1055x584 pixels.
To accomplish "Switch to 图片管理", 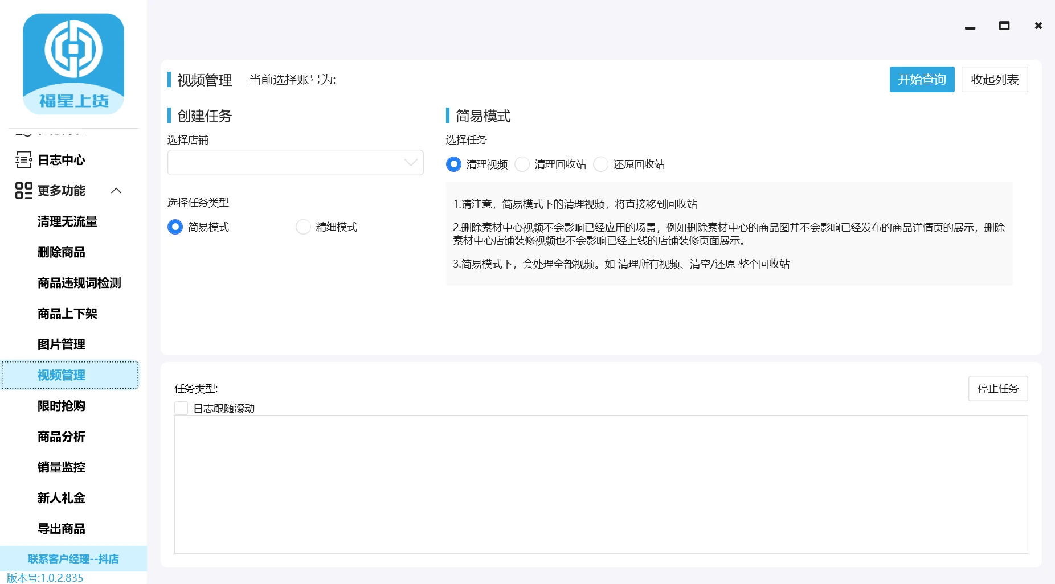I will coord(62,344).
